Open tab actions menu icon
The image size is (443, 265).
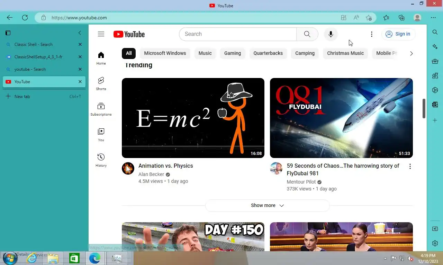pos(8,33)
